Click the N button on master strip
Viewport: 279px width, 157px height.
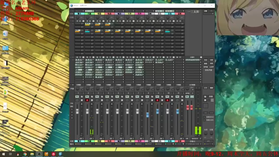pyautogui.click(x=193, y=93)
